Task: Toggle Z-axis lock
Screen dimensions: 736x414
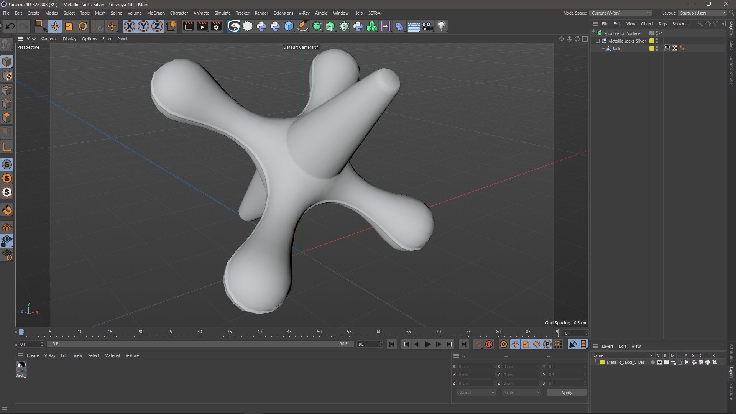Action: pos(157,26)
